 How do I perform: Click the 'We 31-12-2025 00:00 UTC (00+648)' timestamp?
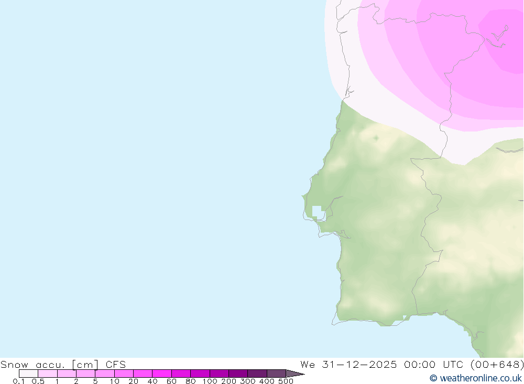412,364
